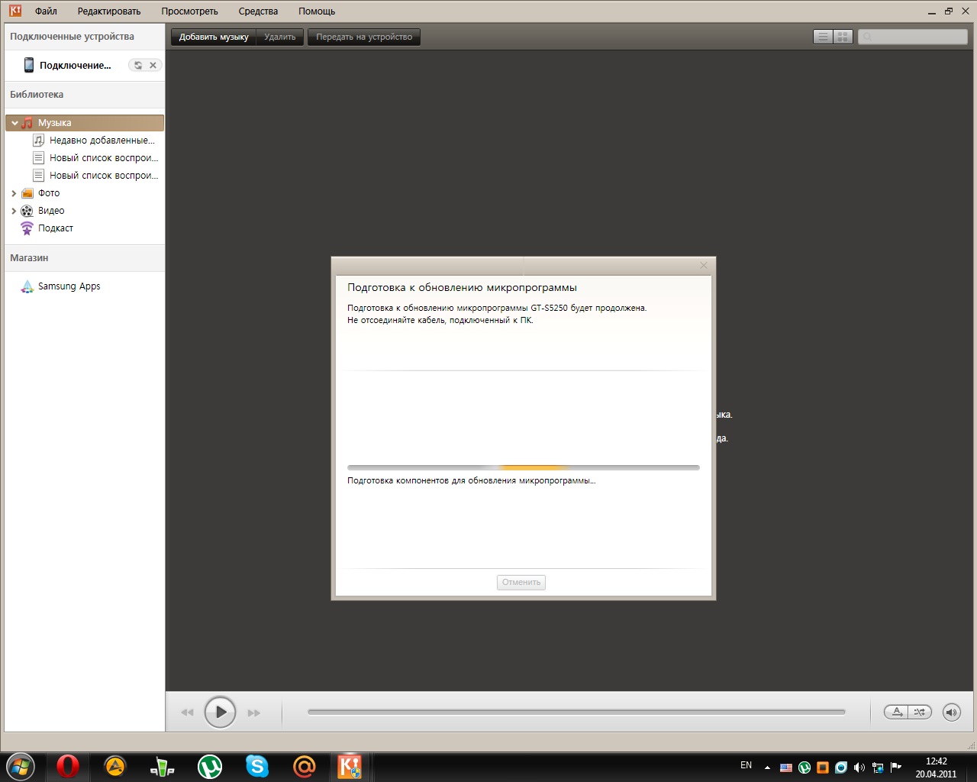Select the Подключение... device entry

(x=75, y=66)
